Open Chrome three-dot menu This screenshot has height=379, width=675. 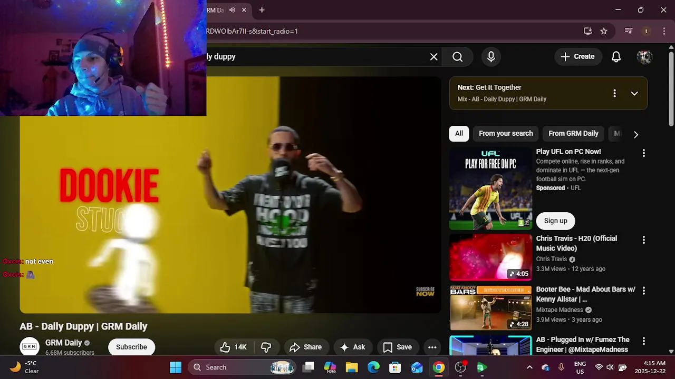tap(664, 31)
